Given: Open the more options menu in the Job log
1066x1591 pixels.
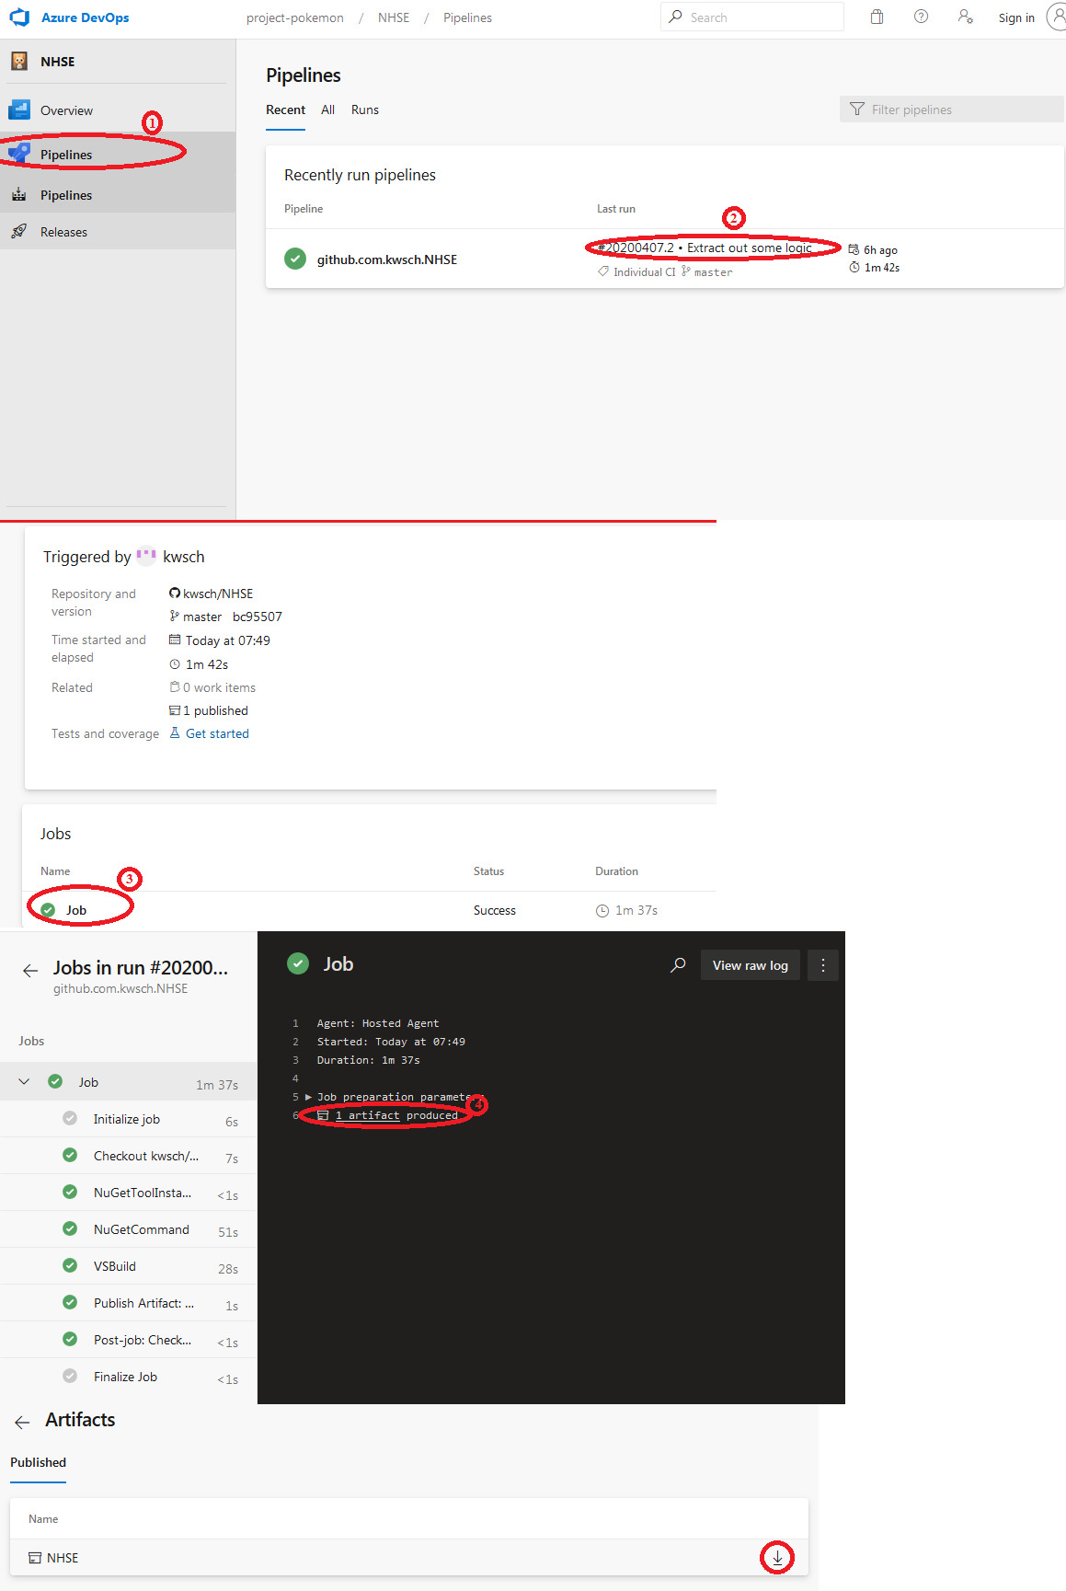Looking at the screenshot, I should [x=823, y=965].
